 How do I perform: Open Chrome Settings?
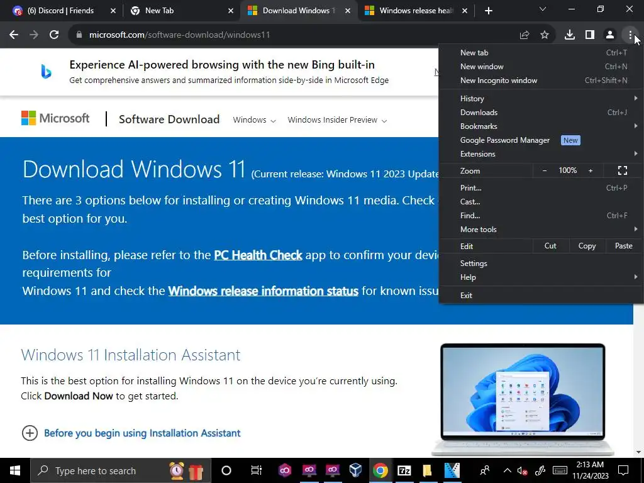point(541,264)
